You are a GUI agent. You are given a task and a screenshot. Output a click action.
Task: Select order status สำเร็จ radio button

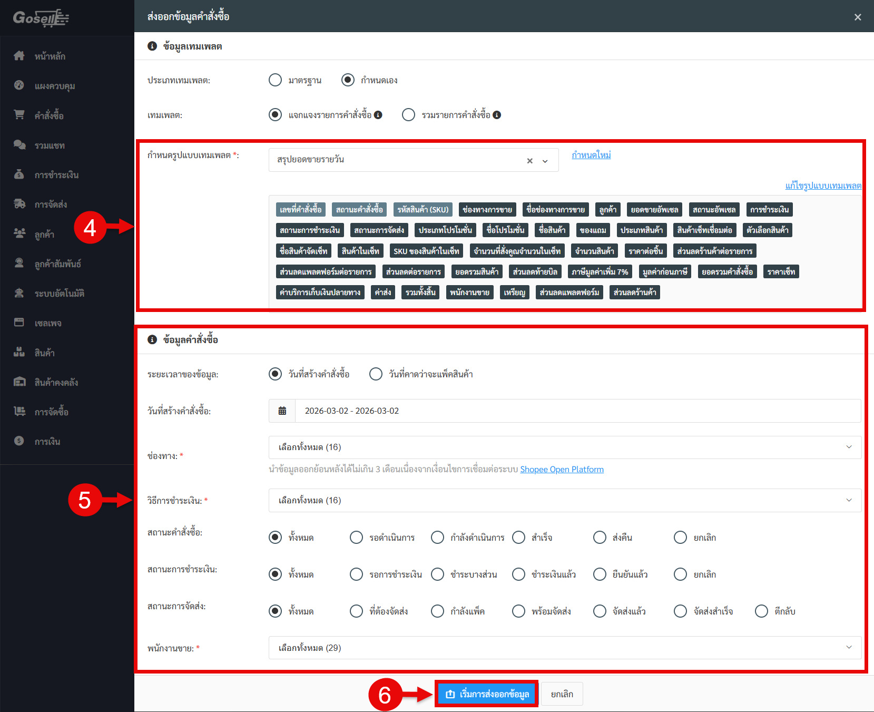(519, 538)
